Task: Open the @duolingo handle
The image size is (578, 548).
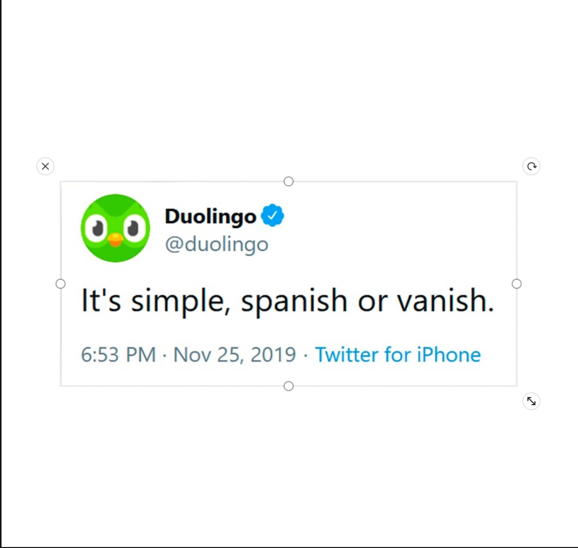Action: 216,244
